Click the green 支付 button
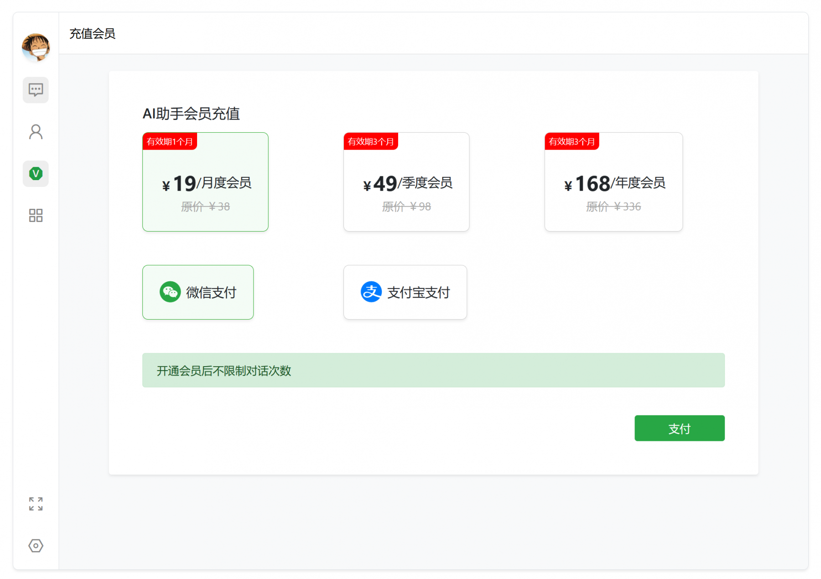Screen dimensions: 821x579 pyautogui.click(x=680, y=428)
